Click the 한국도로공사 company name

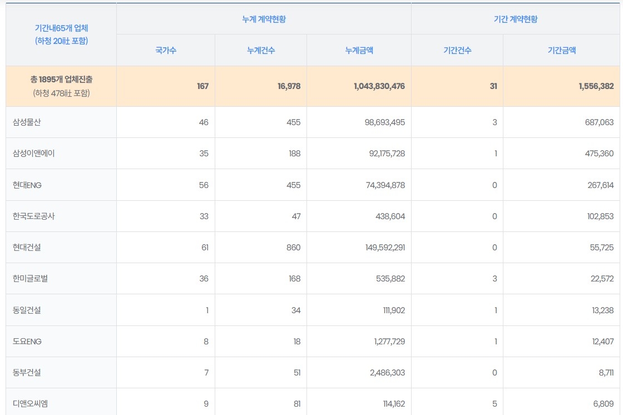(x=34, y=216)
